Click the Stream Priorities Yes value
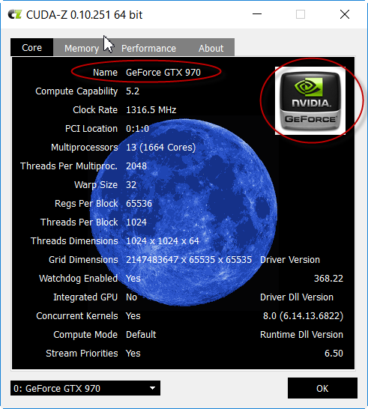The height and width of the screenshot is (409, 368). 133,354
